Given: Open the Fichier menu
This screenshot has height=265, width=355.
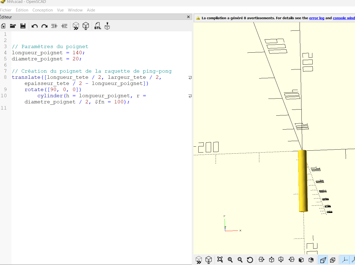Looking at the screenshot, I should pyautogui.click(x=6, y=10).
